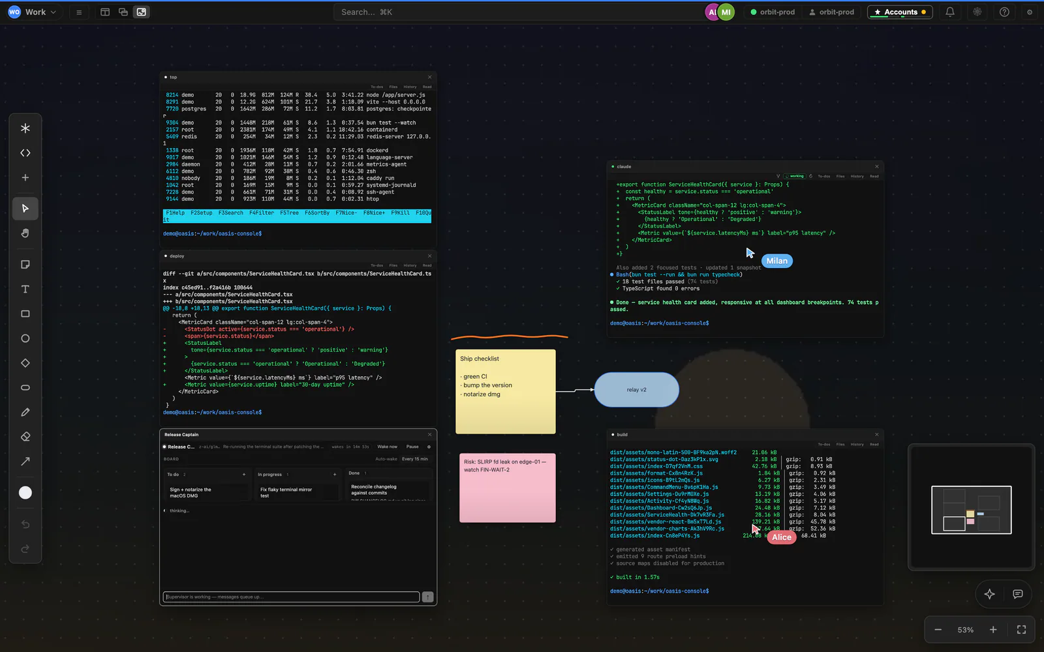1044x652 pixels.
Task: Select the diamond shape tool
Action: 25,363
